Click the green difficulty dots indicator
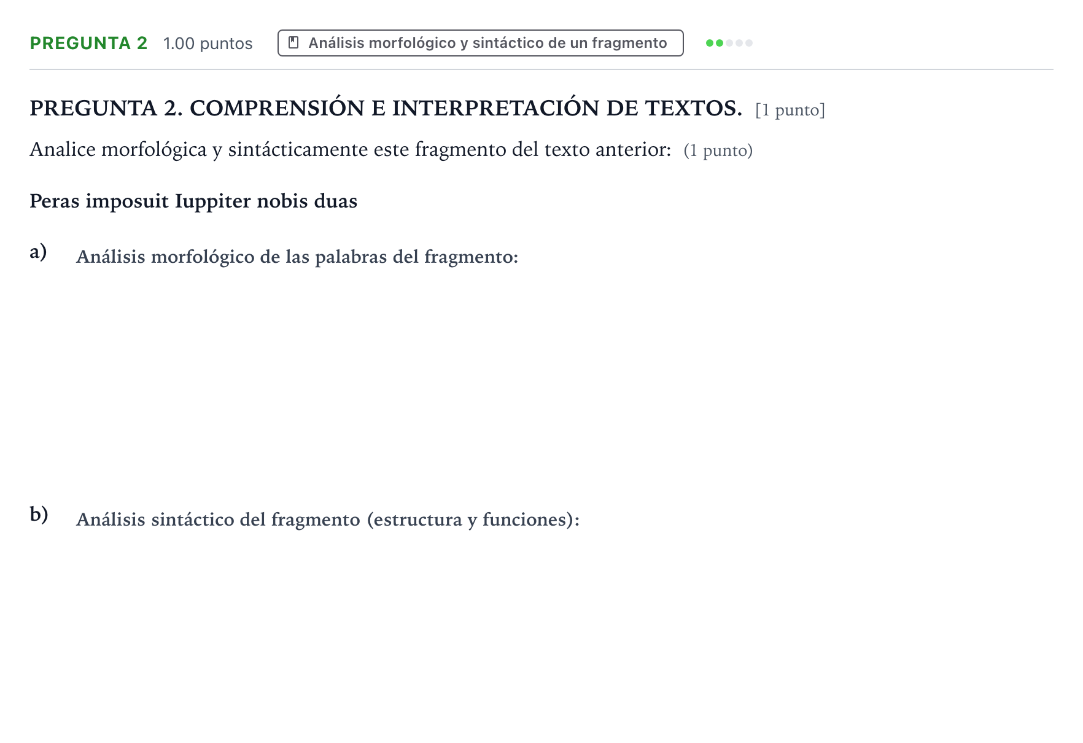 tap(729, 43)
